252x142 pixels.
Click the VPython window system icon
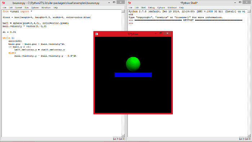pyautogui.click(x=96, y=34)
